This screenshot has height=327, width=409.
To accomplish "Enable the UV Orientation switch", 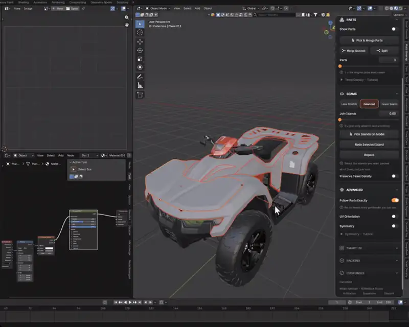I will (395, 217).
